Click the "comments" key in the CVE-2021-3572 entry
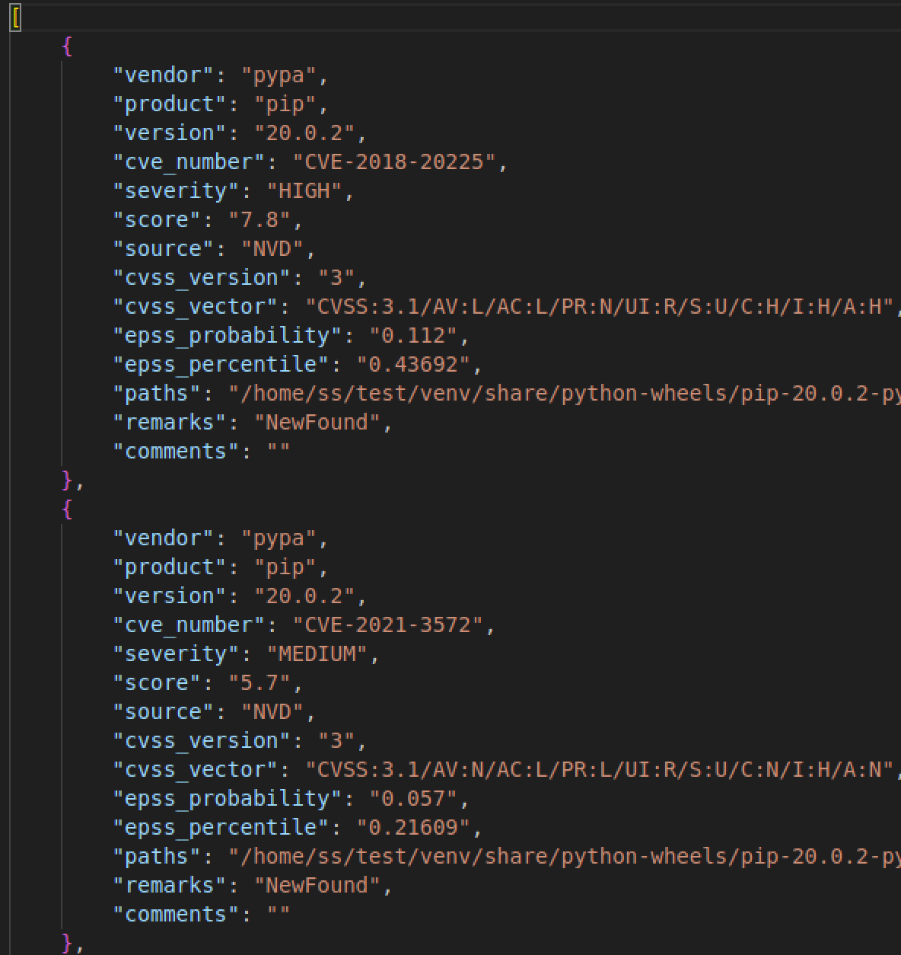Screen dimensions: 901x955 (177, 915)
